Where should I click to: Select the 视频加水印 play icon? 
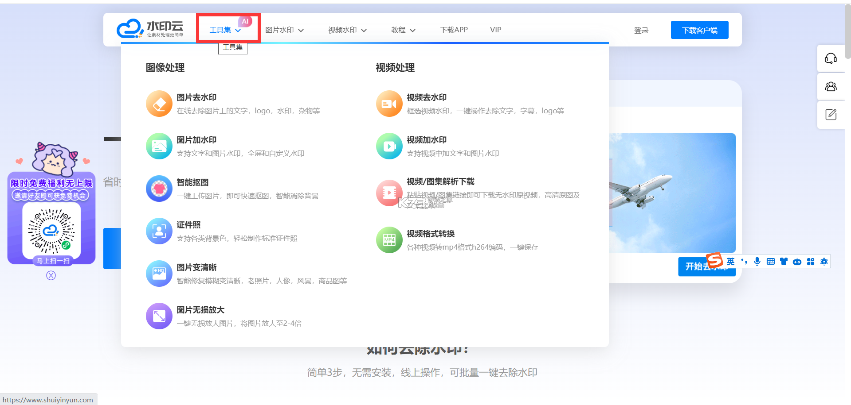(x=389, y=146)
